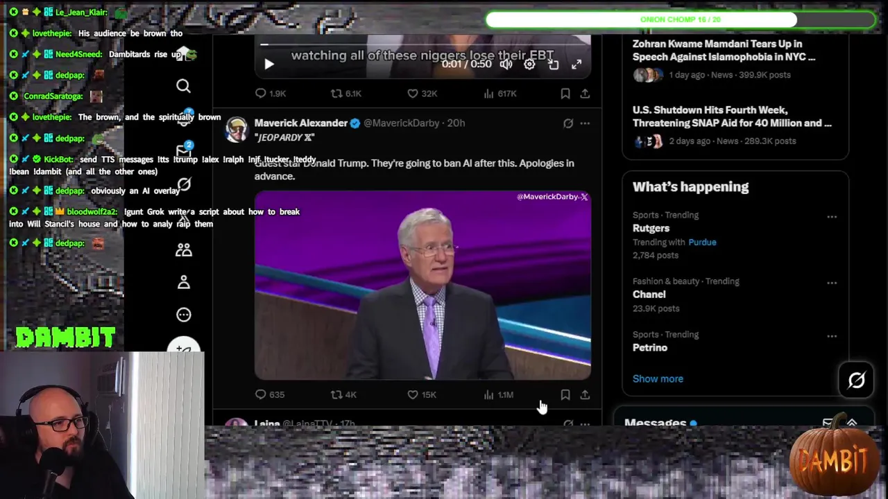
Task: Open the sidebar More circle menu
Action: (184, 315)
